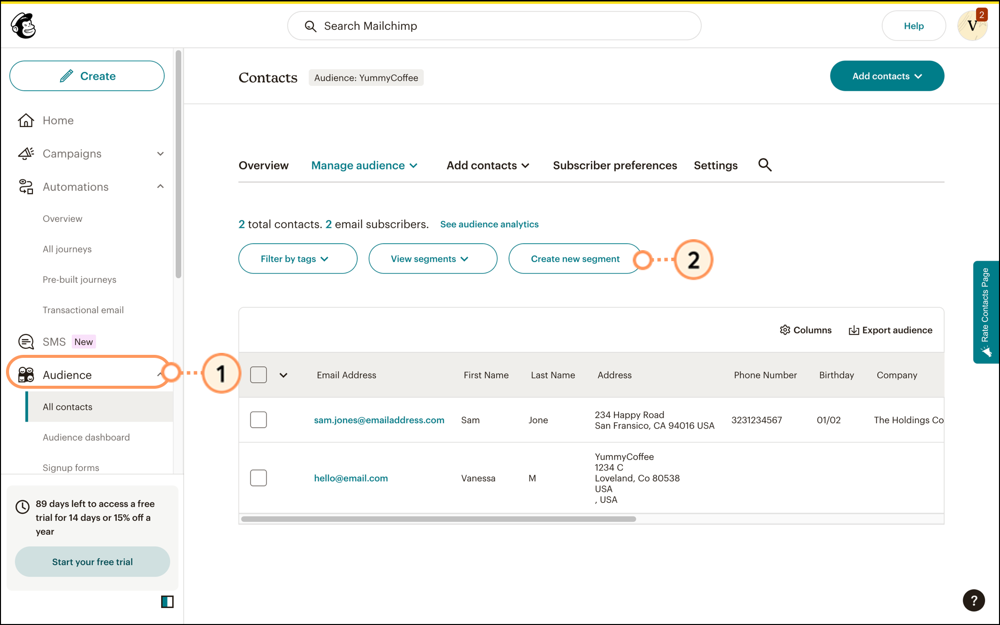Select all contacts with the header checkbox
Viewport: 1000px width, 625px height.
tap(258, 375)
